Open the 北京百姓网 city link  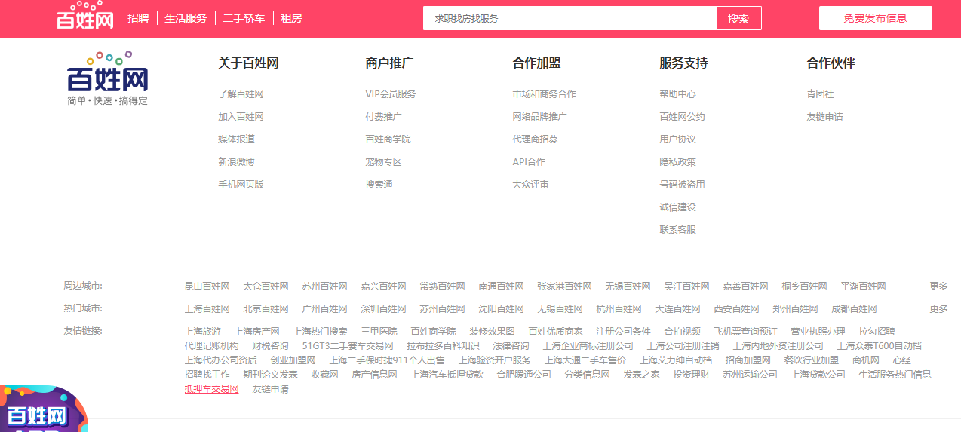tap(266, 309)
